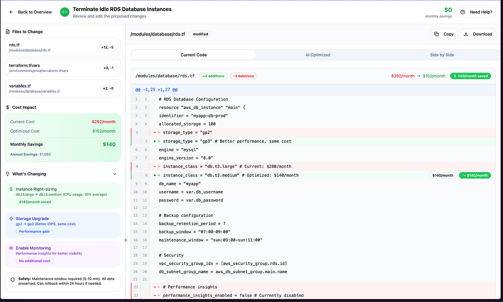This screenshot has height=302, width=503.
Task: Switch to the Current Code tab
Action: (x=193, y=55)
